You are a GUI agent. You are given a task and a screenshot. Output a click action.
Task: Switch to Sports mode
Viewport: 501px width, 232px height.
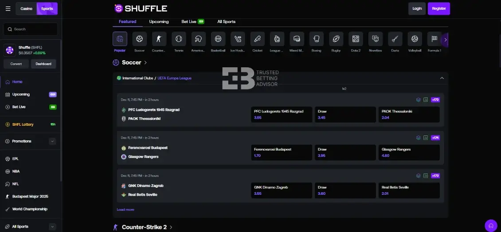click(47, 8)
